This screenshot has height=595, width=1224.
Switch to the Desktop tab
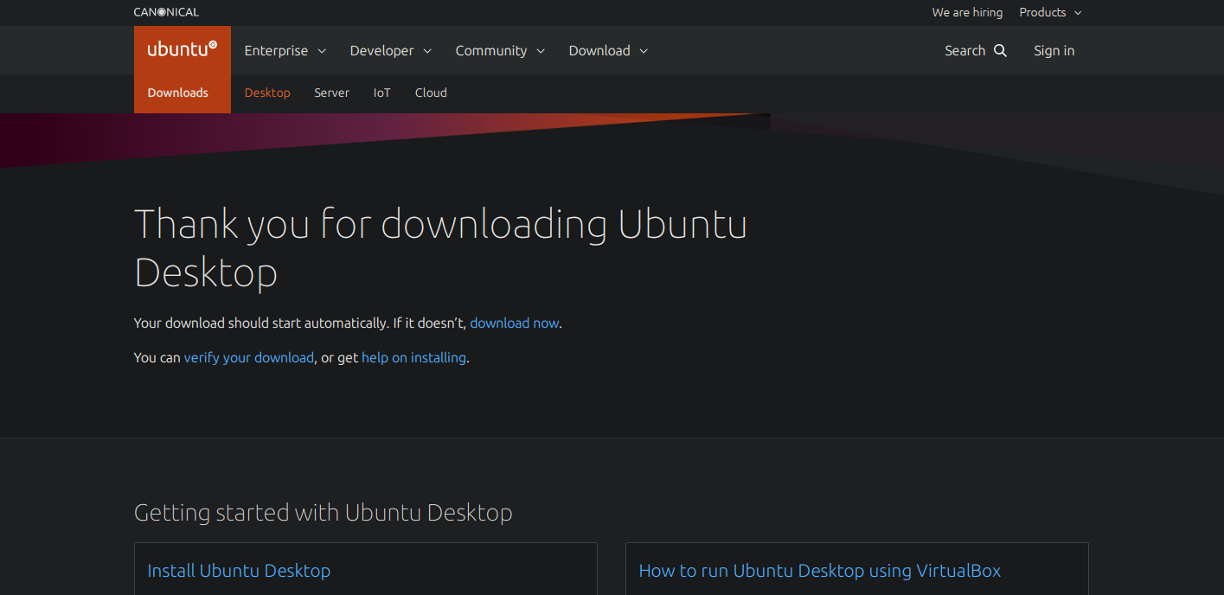(267, 93)
